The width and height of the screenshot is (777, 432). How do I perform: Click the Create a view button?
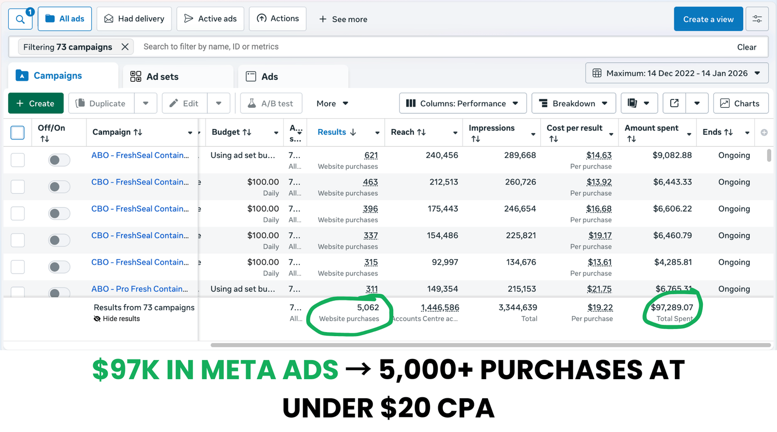708,19
